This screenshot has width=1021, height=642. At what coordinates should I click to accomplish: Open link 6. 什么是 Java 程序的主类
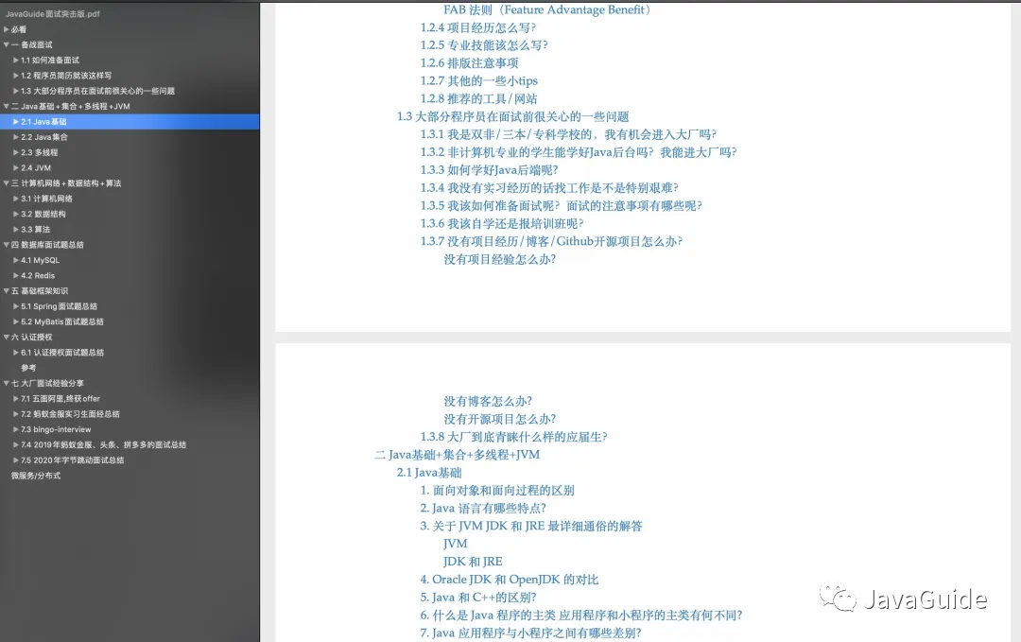click(580, 616)
